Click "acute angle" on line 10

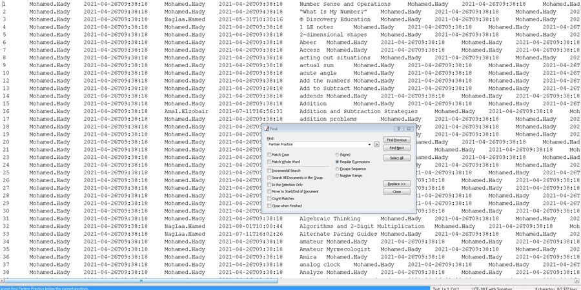tap(318, 73)
